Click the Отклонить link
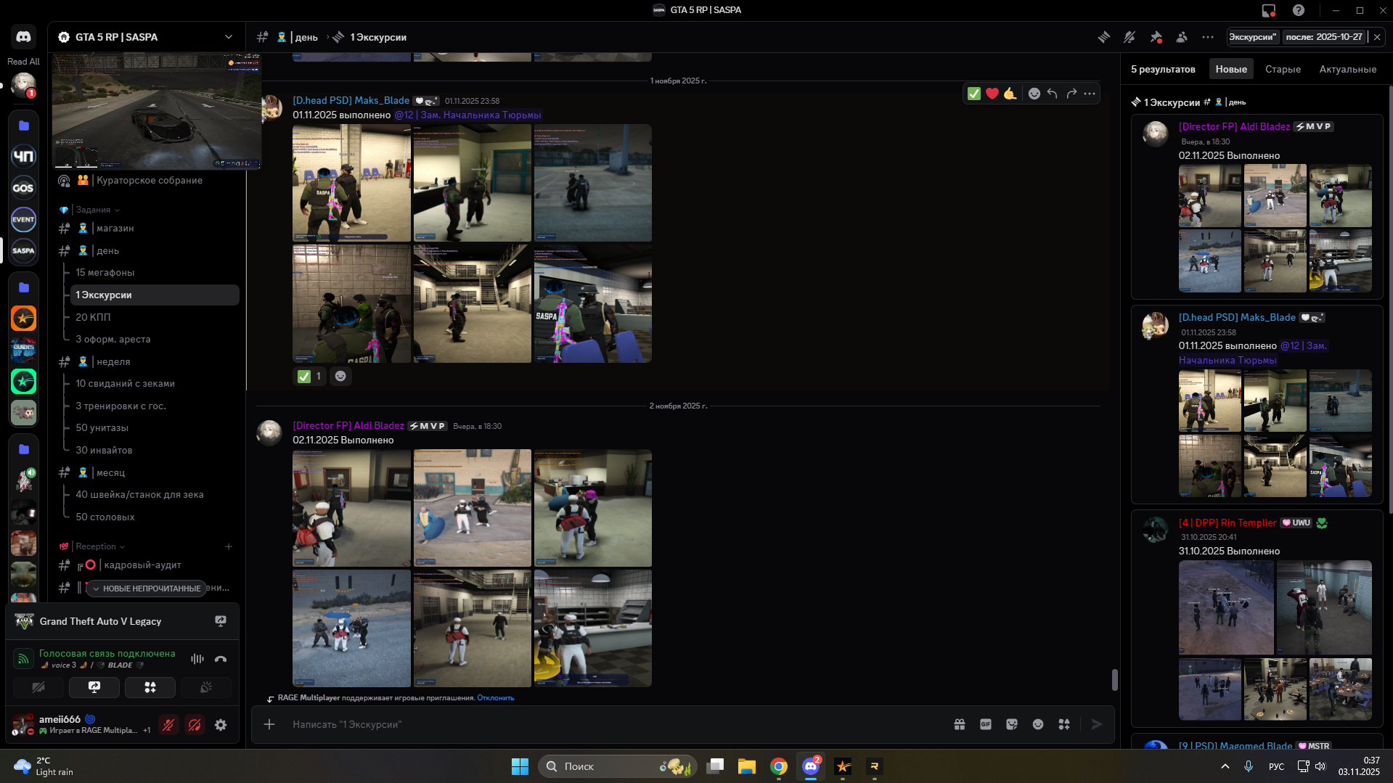The image size is (1393, 783). pos(495,698)
